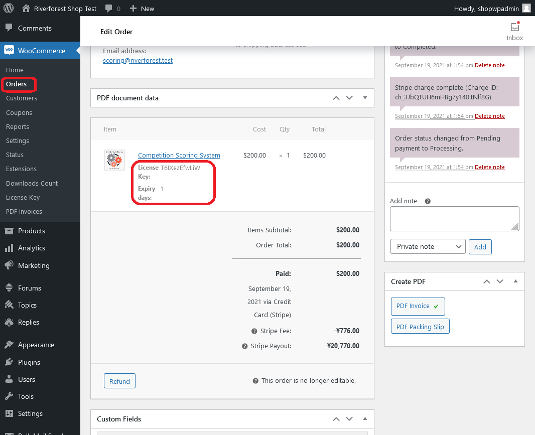The width and height of the screenshot is (535, 435).
Task: Delete the Stripe charge complete note
Action: click(x=490, y=116)
